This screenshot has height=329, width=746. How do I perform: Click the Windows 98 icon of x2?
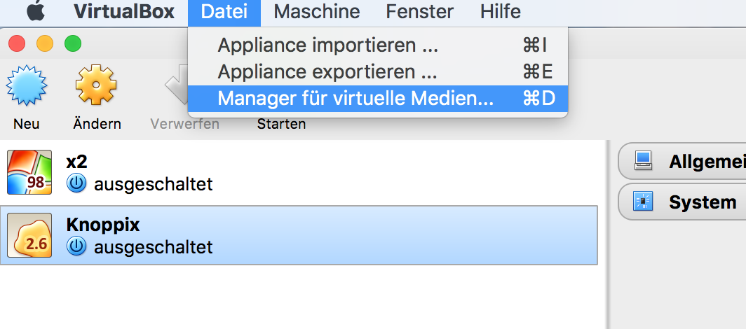coord(29,172)
